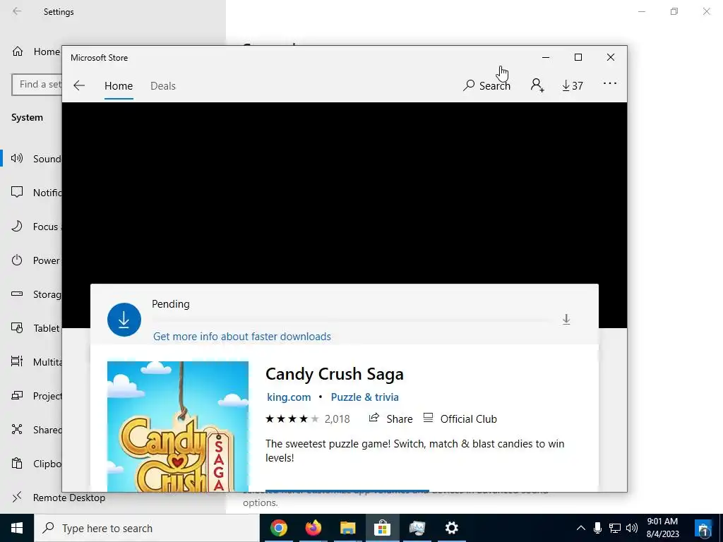Open Google Chrome from the taskbar
Viewport: 723px width, 542px height.
(x=278, y=528)
